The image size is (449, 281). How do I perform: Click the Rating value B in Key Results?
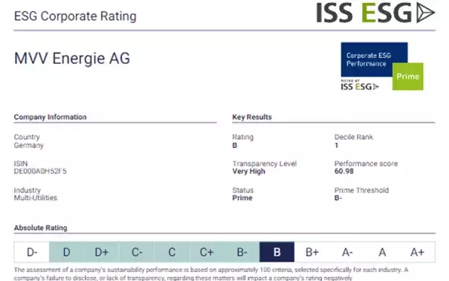pyautogui.click(x=235, y=146)
